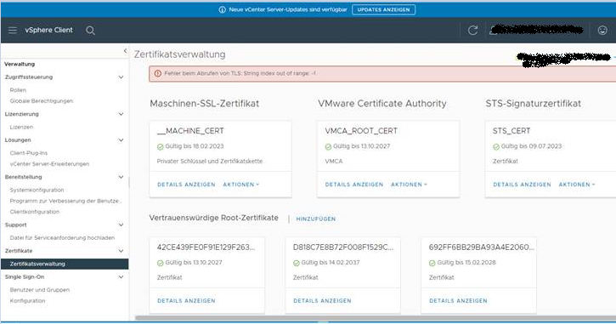The image size is (616, 324).
Task: Collapse the Lizenzierung section
Action: (x=121, y=114)
